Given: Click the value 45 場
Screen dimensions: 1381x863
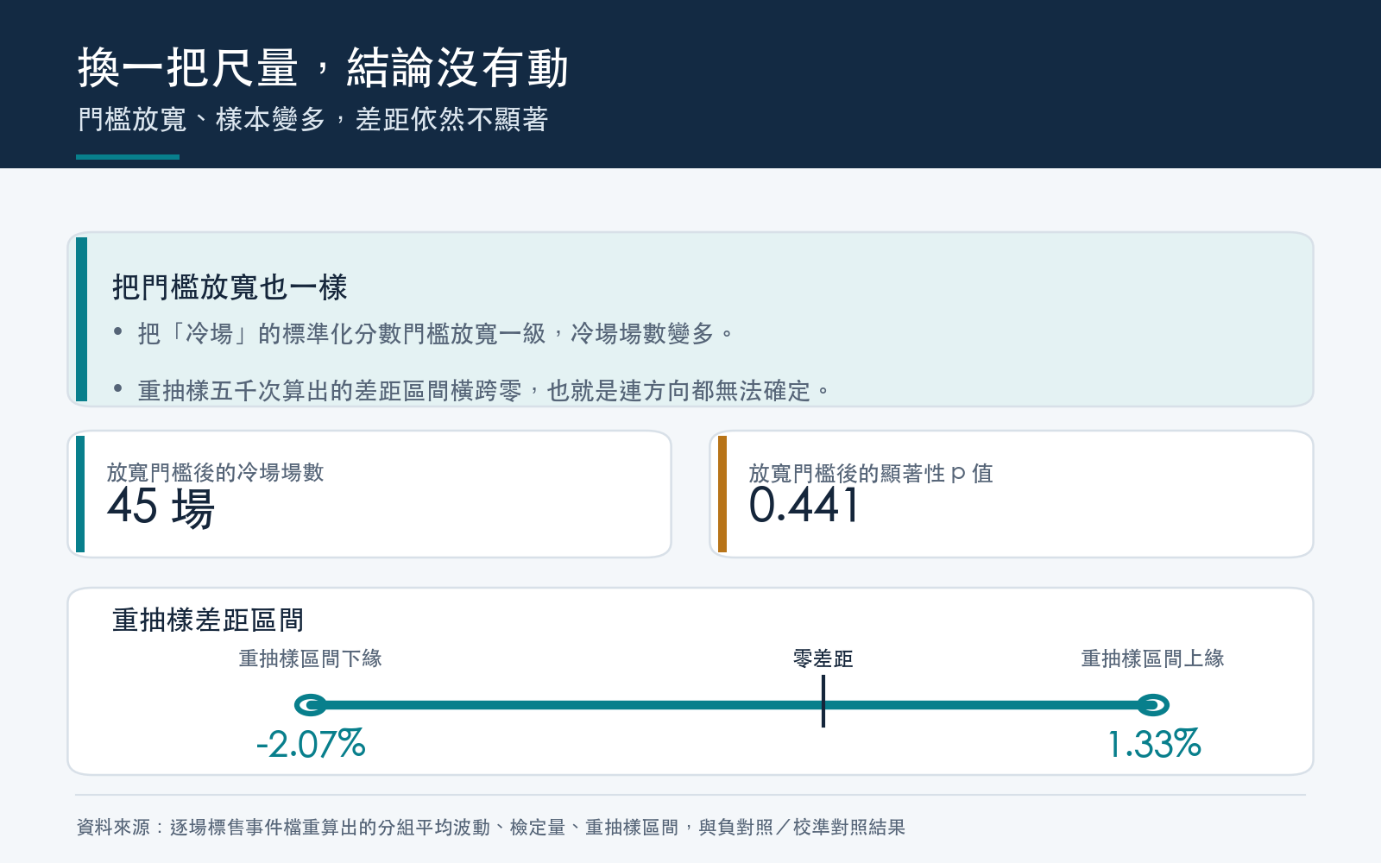Looking at the screenshot, I should coord(161,507).
